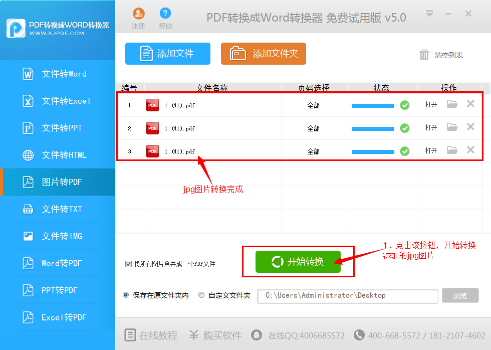The image size is (491, 350).
Task: Click the PDF file icon in row 1
Action: 152,105
